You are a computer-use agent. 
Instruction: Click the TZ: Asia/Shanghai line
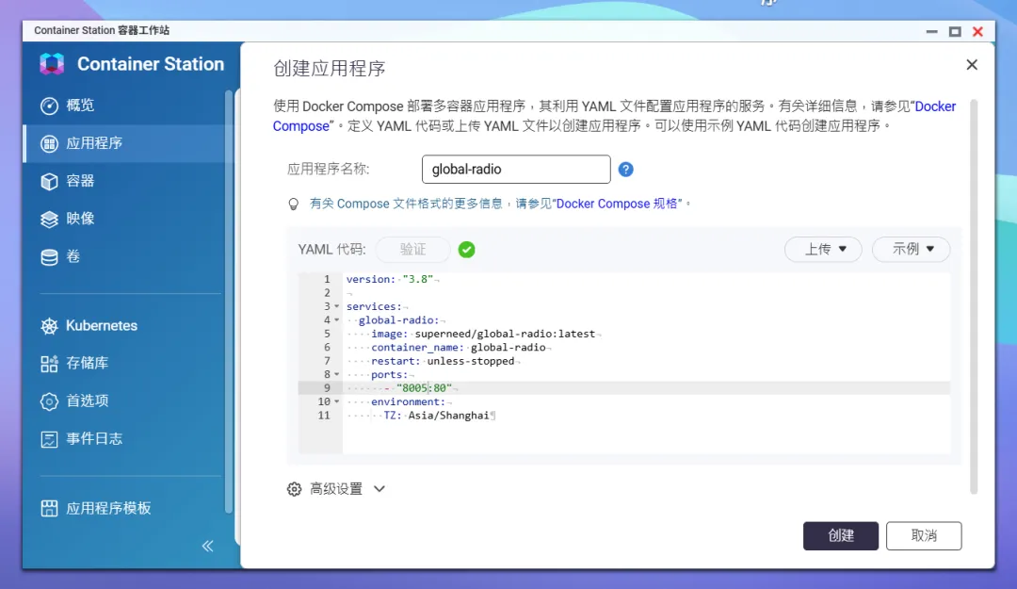(x=436, y=415)
